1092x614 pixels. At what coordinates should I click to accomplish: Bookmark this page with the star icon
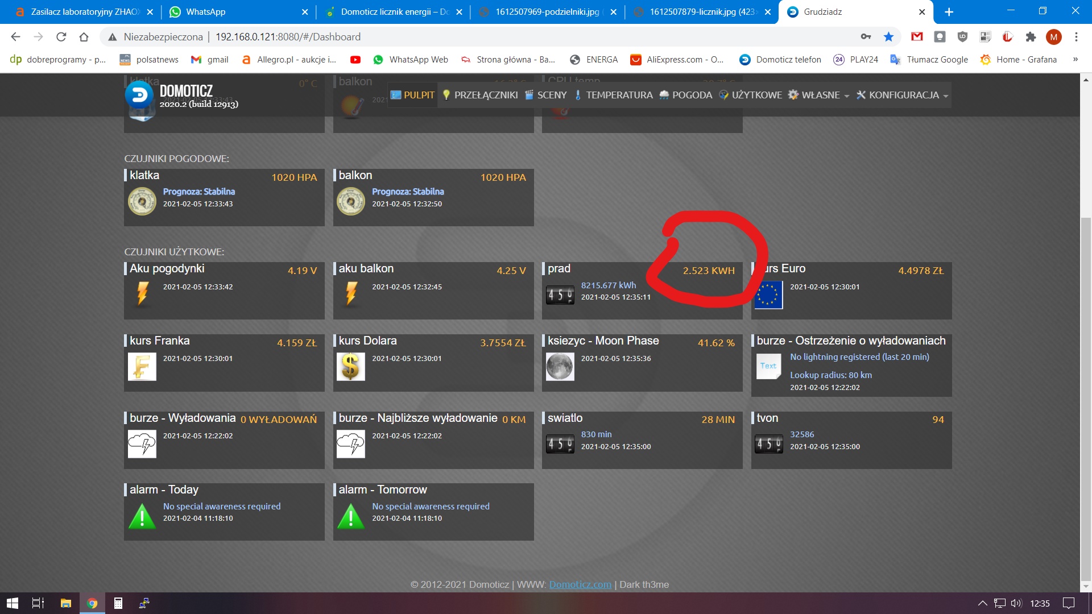[x=888, y=37]
